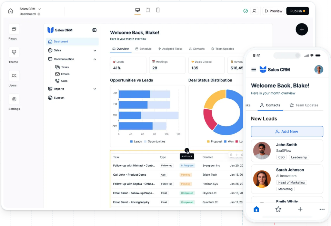
Task: Open the Pages panel
Action: pos(14,29)
